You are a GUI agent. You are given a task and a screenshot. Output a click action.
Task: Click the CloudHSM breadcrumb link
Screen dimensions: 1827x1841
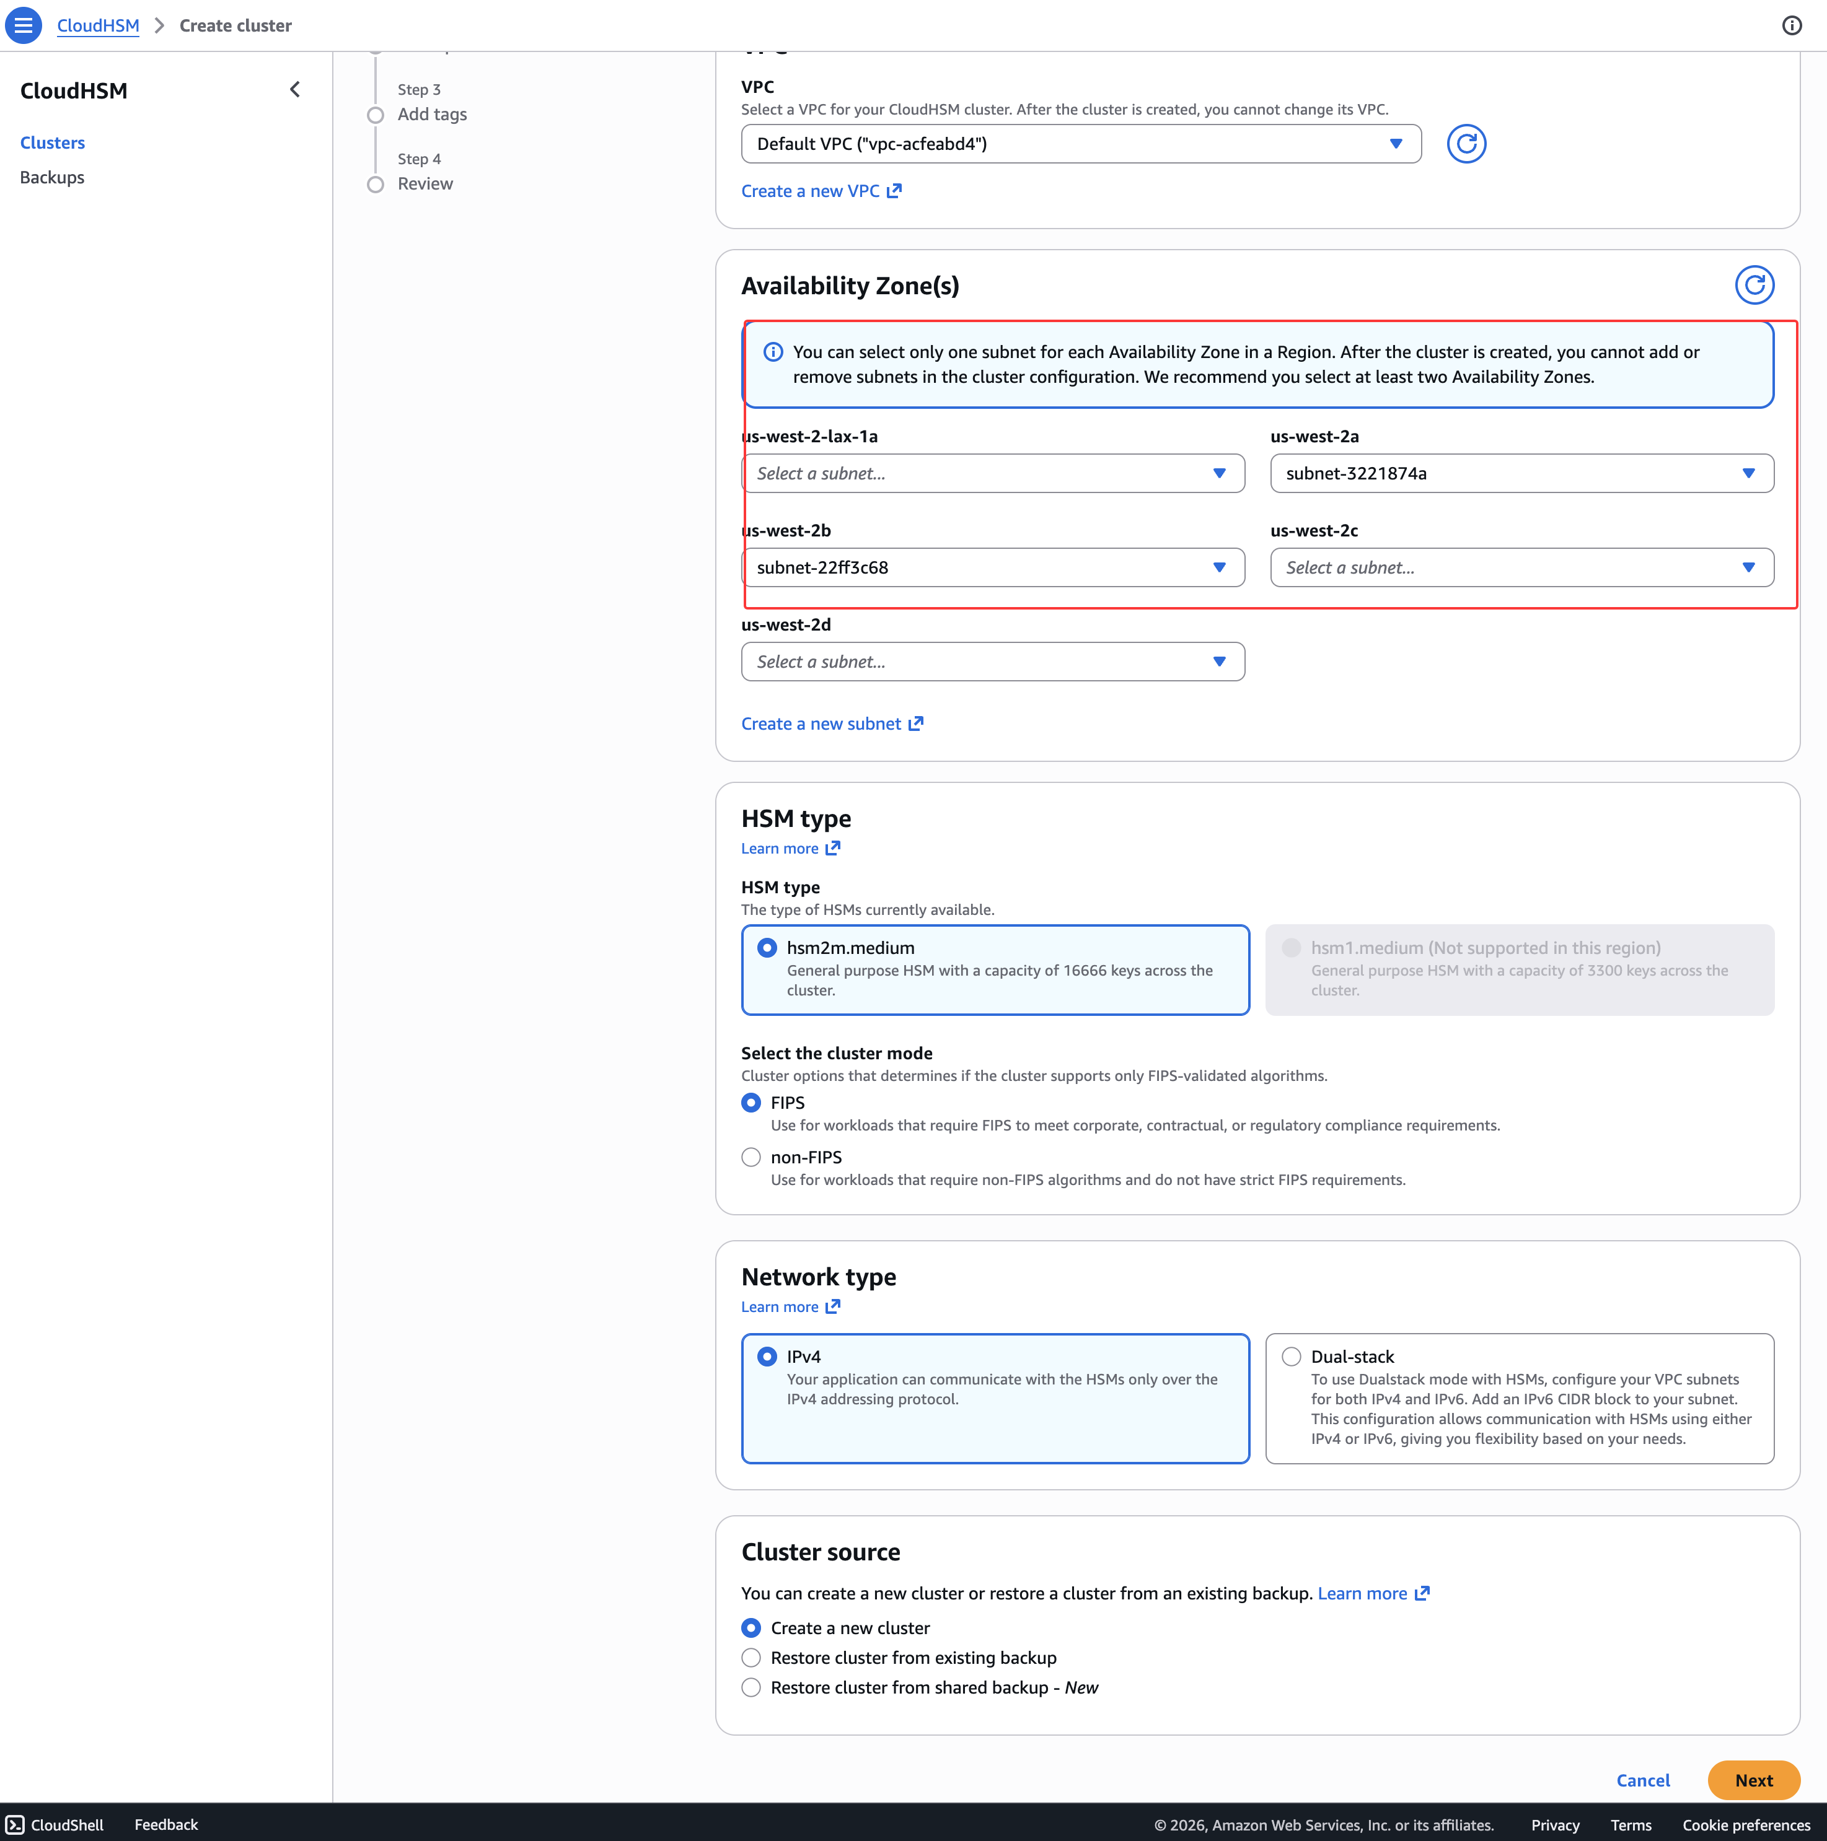coord(98,26)
